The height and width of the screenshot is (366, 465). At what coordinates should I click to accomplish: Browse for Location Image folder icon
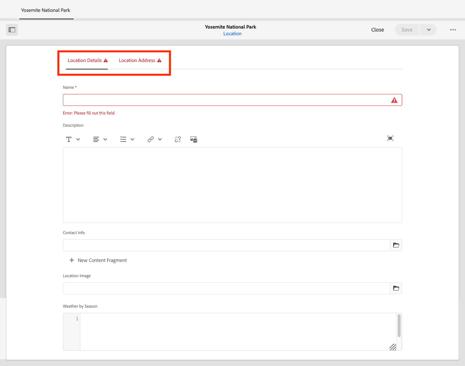pyautogui.click(x=396, y=288)
